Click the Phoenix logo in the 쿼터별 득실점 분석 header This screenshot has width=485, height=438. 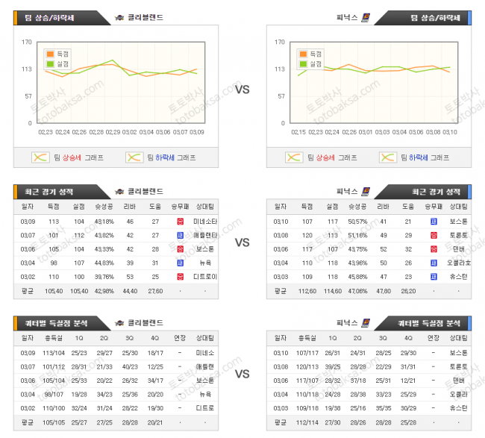pyautogui.click(x=365, y=322)
